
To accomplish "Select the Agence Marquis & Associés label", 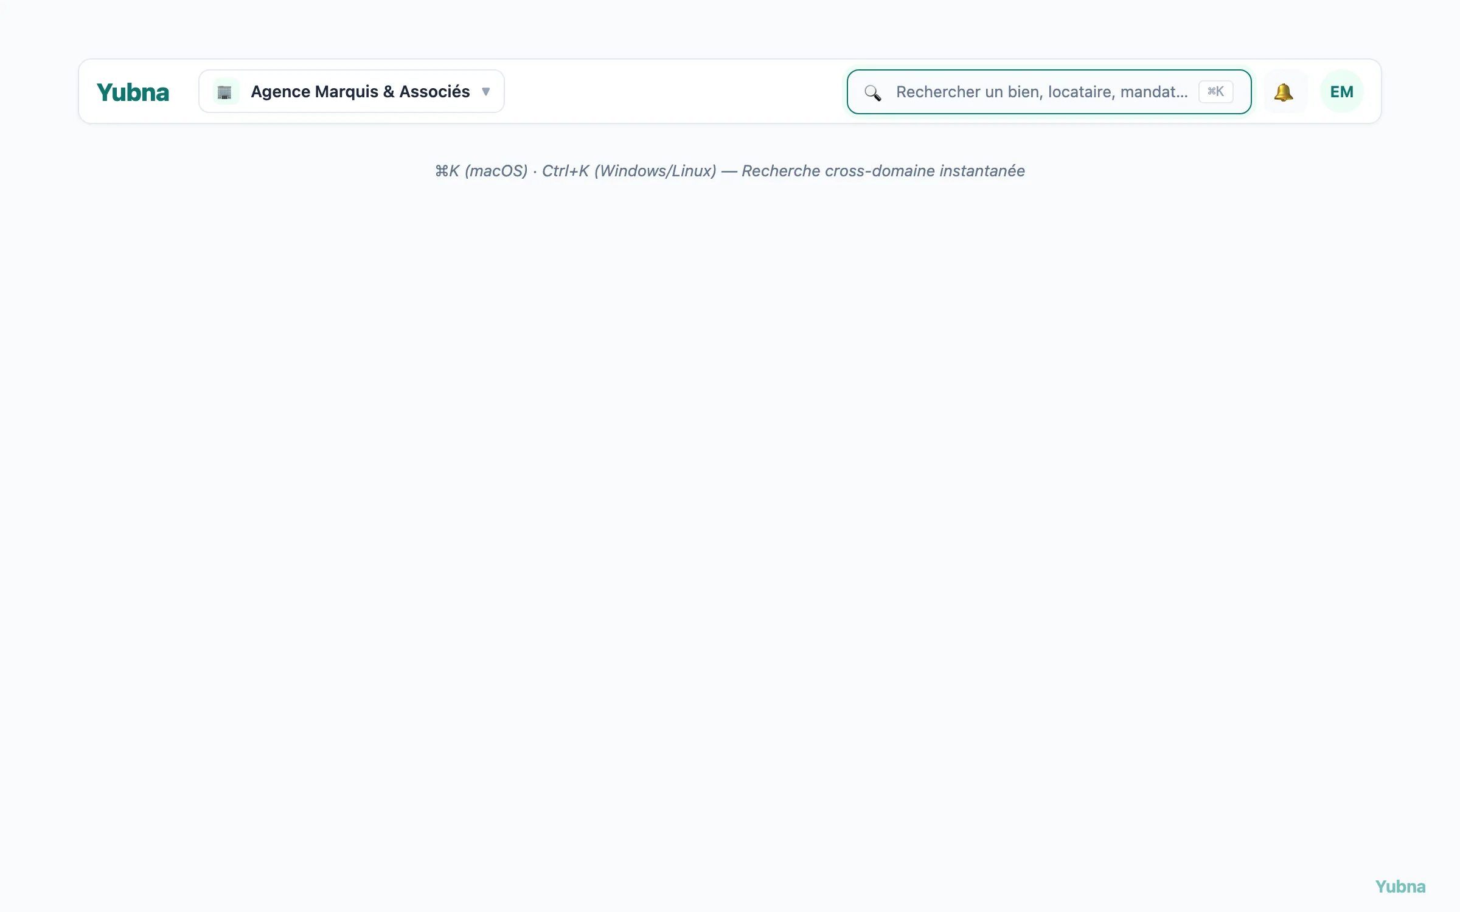I will (360, 92).
